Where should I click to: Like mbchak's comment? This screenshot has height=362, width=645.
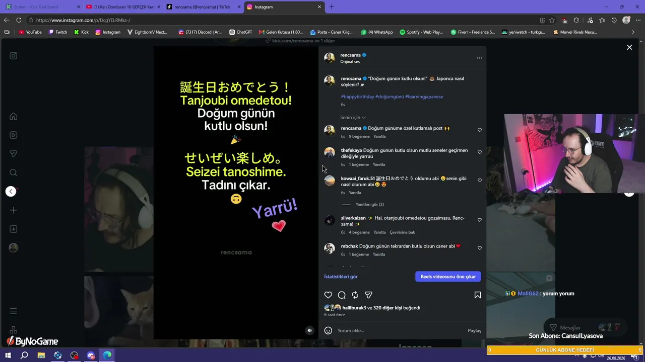click(x=480, y=248)
